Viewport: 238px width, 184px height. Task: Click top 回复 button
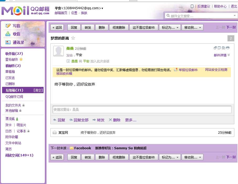(x=74, y=27)
